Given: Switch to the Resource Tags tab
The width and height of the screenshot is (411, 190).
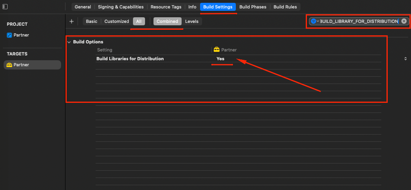Looking at the screenshot, I should pyautogui.click(x=166, y=7).
